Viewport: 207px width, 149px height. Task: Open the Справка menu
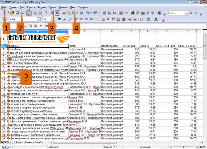[x=83, y=7]
